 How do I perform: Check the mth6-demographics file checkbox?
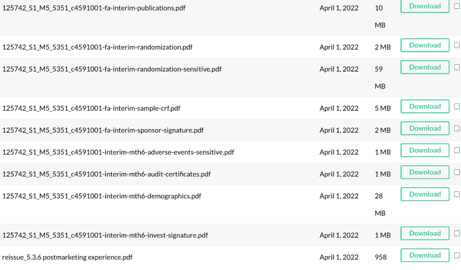coord(457,194)
